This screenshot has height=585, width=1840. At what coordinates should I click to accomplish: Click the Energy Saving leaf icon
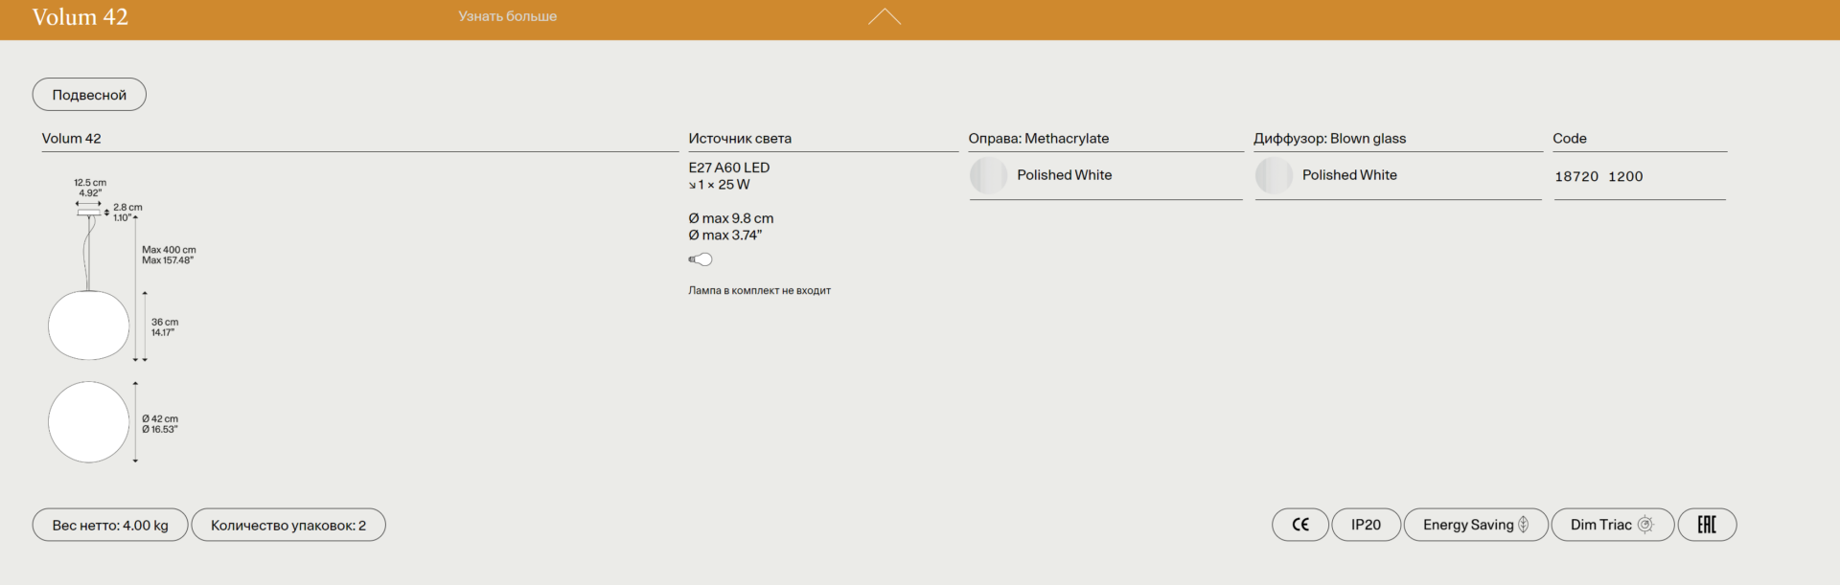pos(1524,525)
